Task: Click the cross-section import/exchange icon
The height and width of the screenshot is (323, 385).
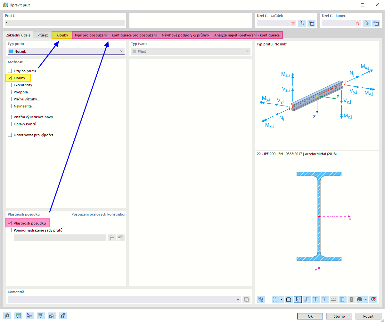Action: pos(261,299)
